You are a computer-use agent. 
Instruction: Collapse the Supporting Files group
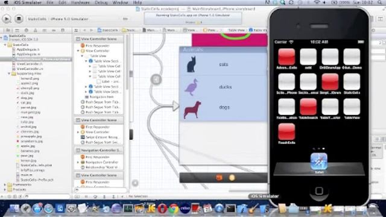point(9,74)
